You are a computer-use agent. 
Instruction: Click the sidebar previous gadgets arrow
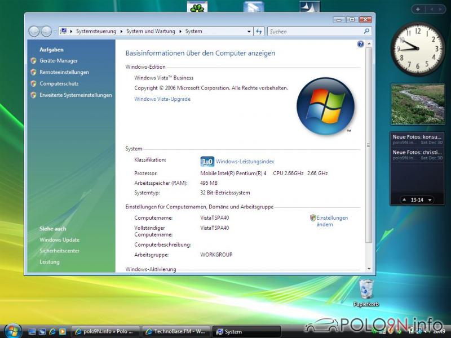431,9
